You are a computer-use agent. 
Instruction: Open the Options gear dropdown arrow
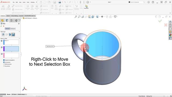click(90, 2)
